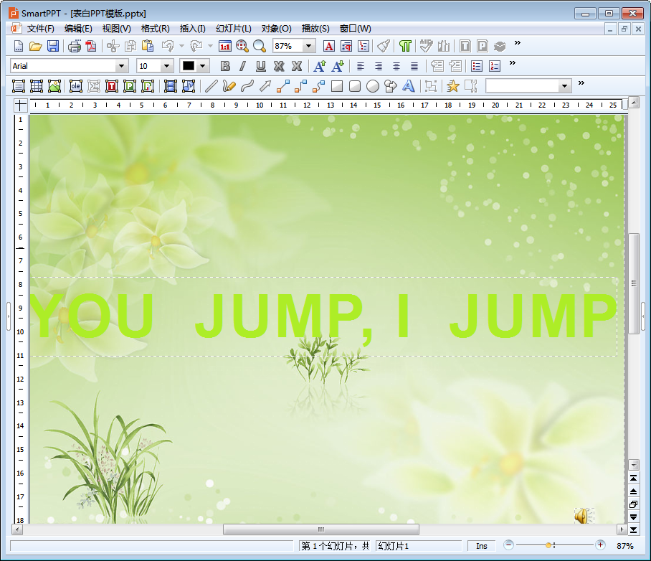The image size is (651, 561).
Task: Toggle Italic formatting
Action: [242, 66]
